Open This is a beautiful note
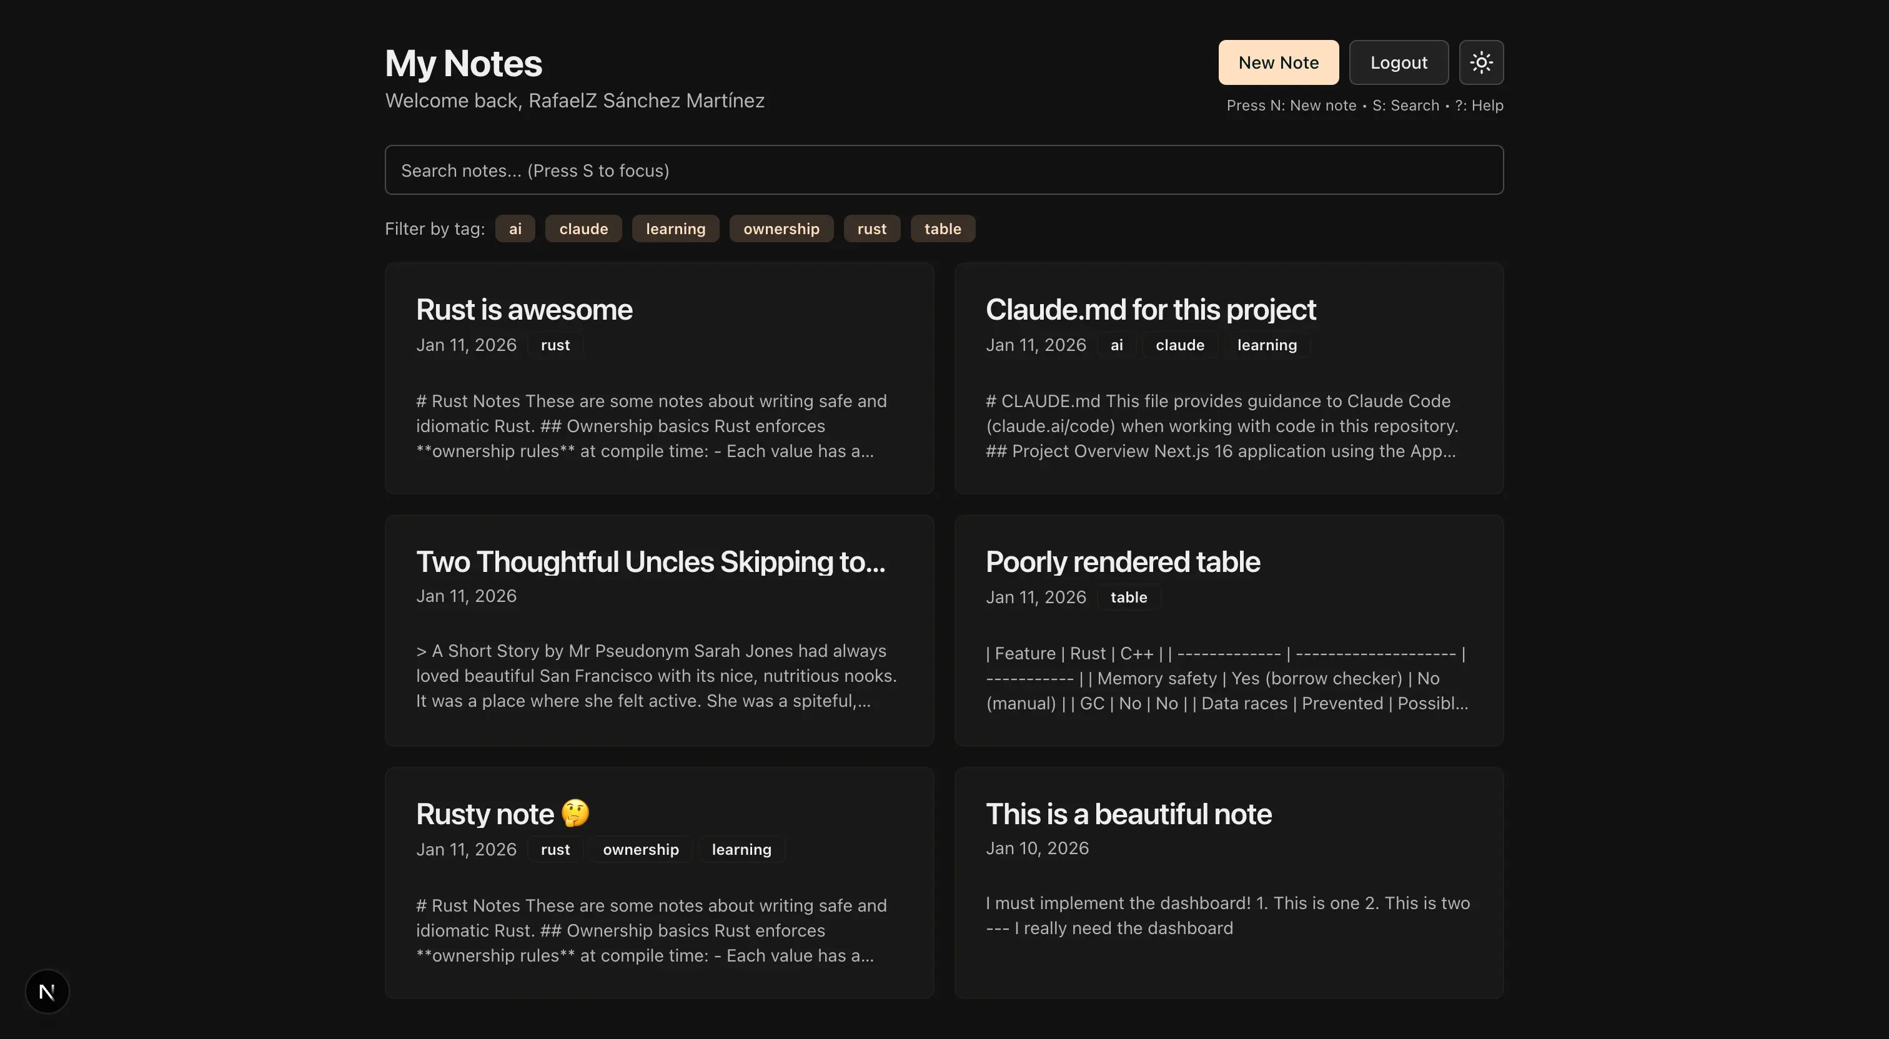The image size is (1889, 1039). click(1128, 814)
